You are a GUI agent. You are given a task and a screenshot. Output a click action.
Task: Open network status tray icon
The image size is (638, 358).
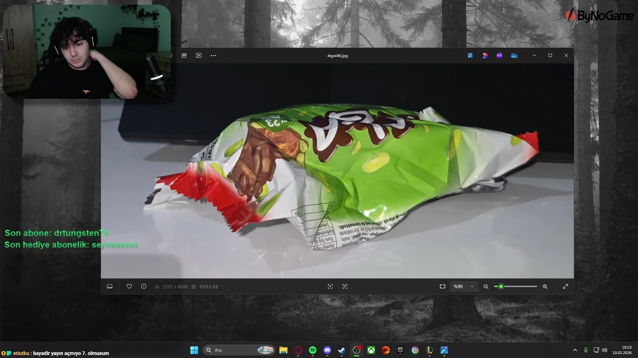coord(596,350)
